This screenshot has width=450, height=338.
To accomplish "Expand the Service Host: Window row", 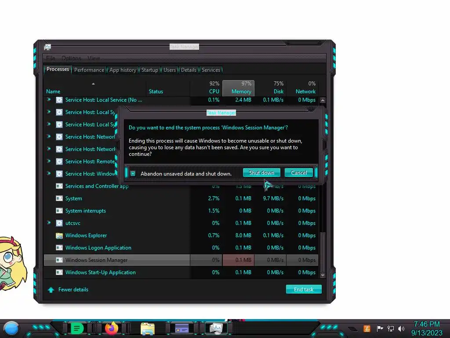I will (x=48, y=173).
